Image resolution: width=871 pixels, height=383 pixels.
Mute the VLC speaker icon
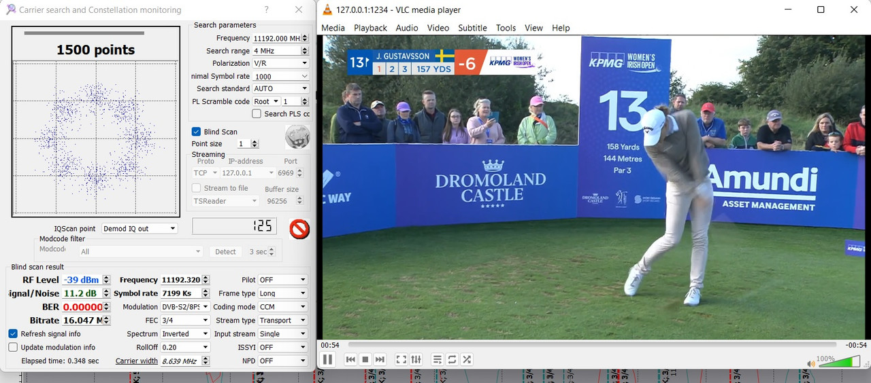pyautogui.click(x=811, y=364)
